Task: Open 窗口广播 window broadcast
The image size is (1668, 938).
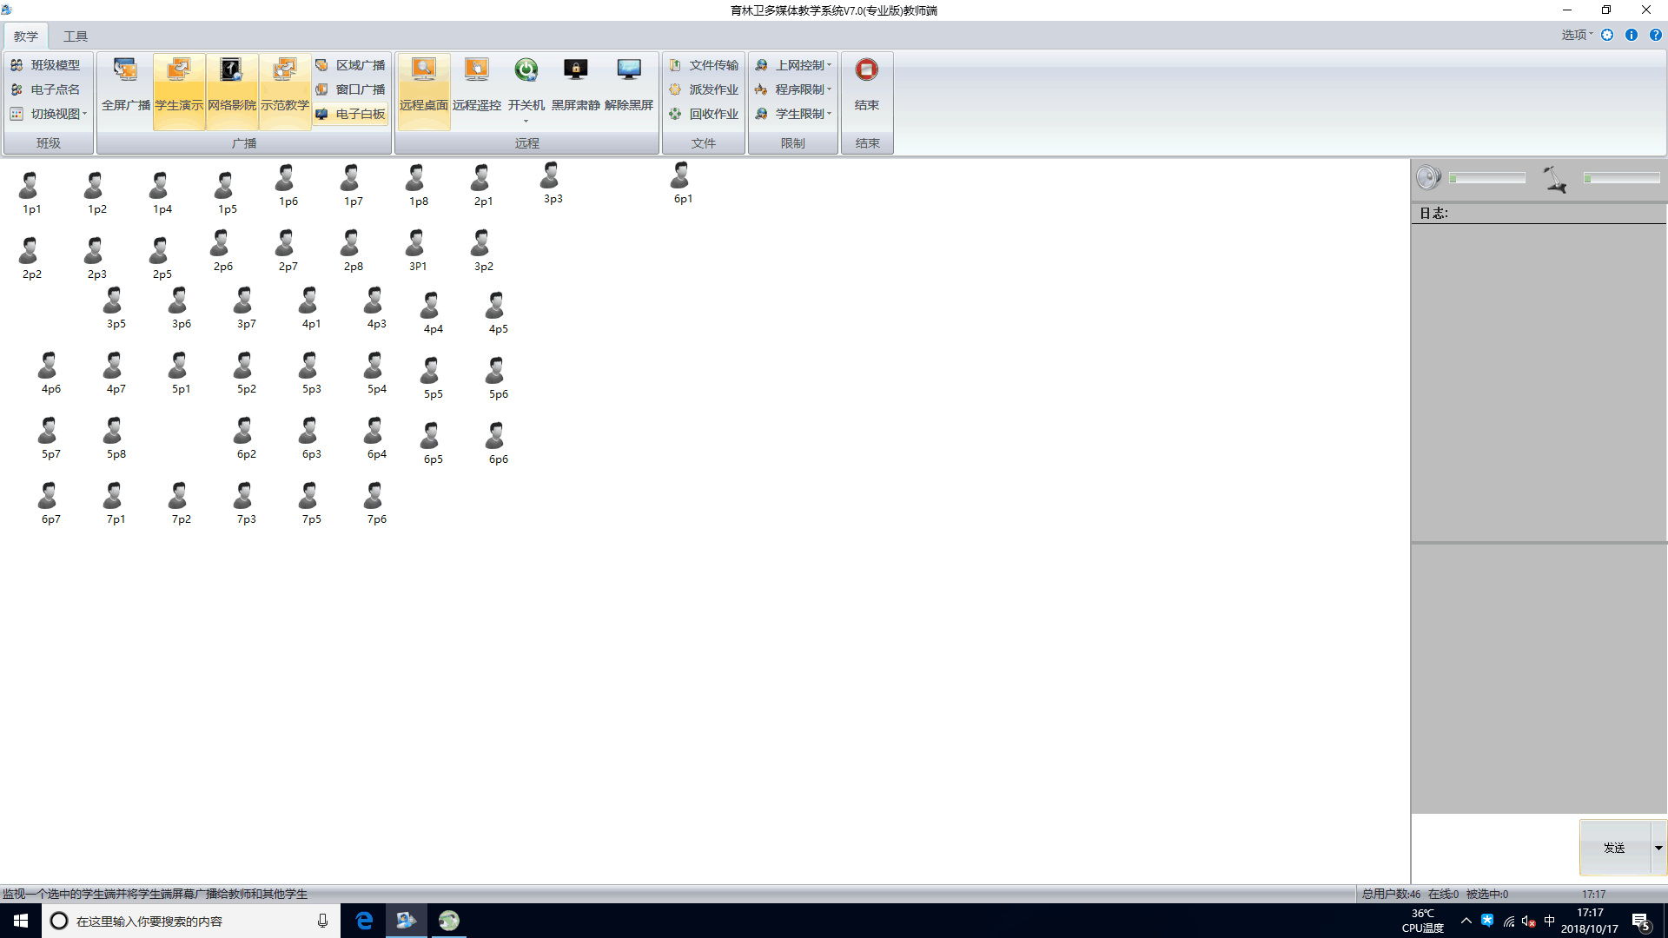Action: [x=351, y=89]
